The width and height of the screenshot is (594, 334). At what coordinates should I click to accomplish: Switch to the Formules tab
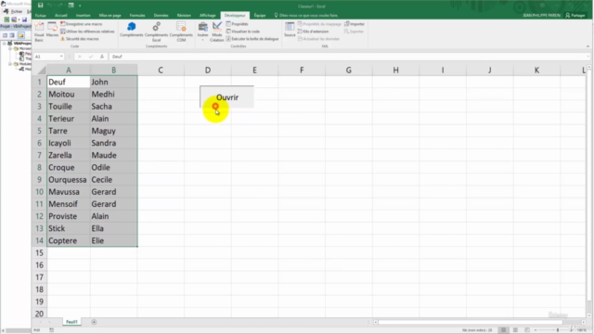(x=137, y=16)
